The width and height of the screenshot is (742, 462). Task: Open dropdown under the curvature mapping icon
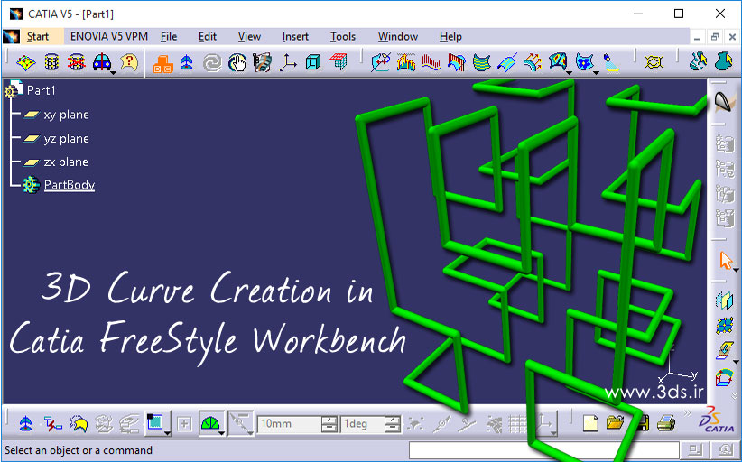click(x=569, y=73)
